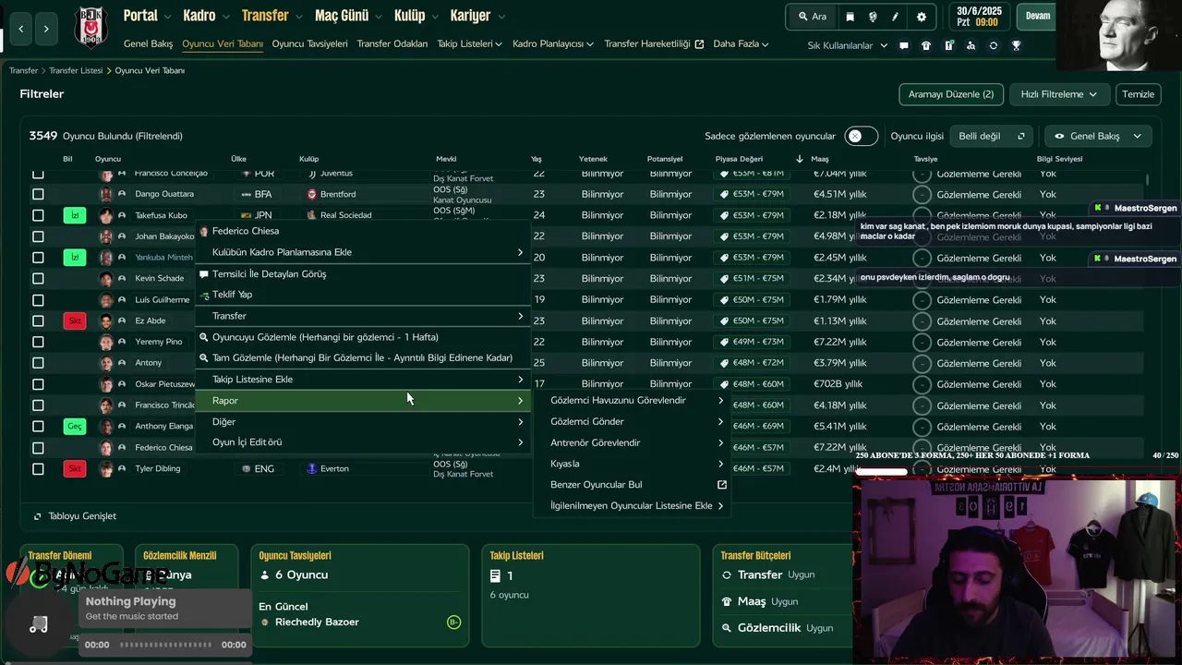1182x665 pixels.
Task: Click the Everton club crest
Action: point(312,468)
